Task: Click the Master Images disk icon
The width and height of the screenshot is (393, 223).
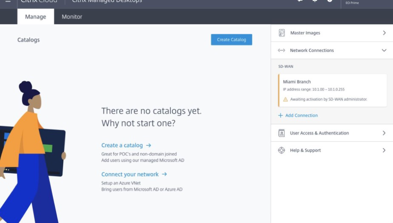Action: coord(282,33)
